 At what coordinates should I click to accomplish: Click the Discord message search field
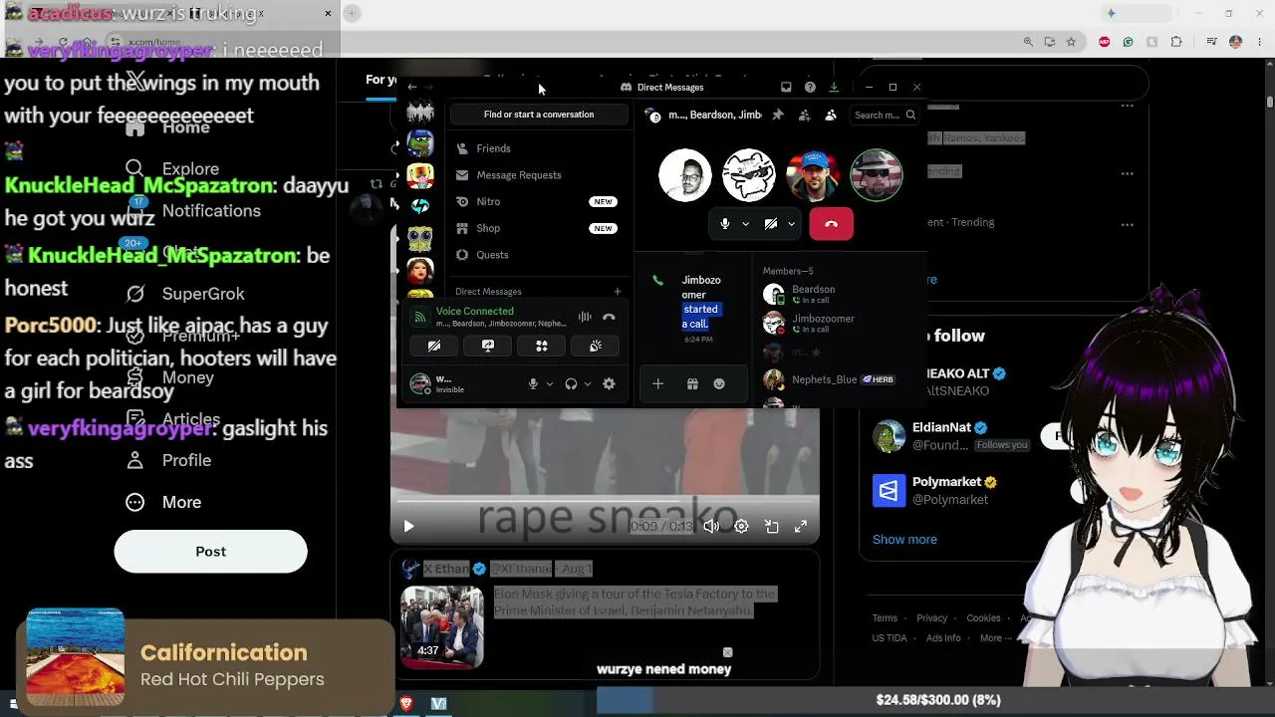point(884,116)
